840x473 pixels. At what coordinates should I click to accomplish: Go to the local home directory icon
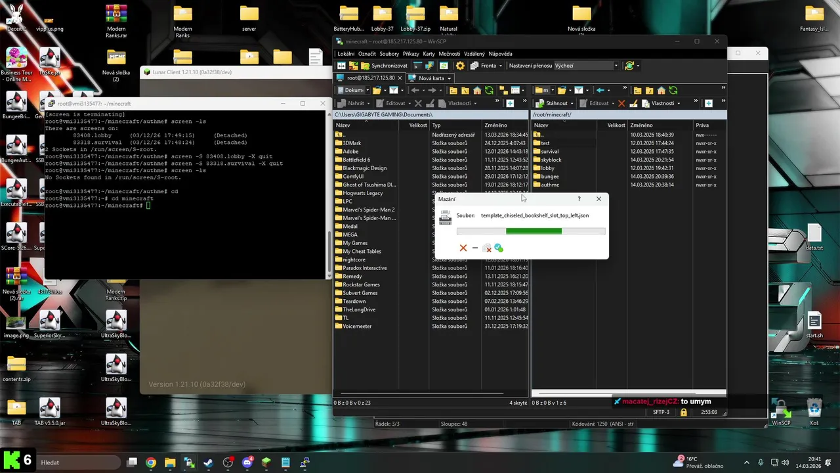pos(477,90)
